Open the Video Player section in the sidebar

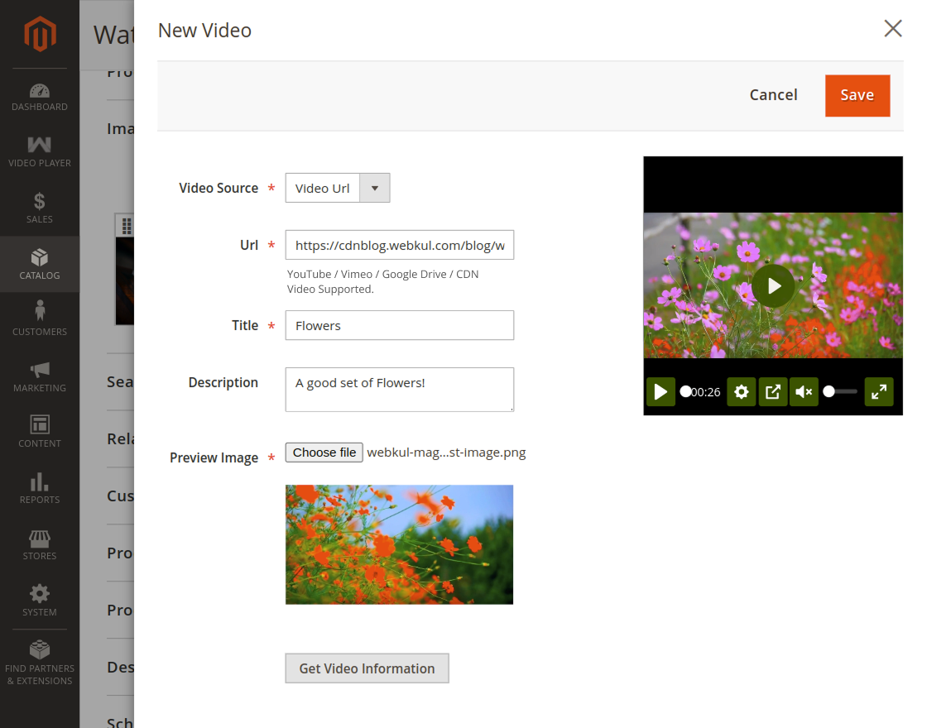tap(39, 151)
